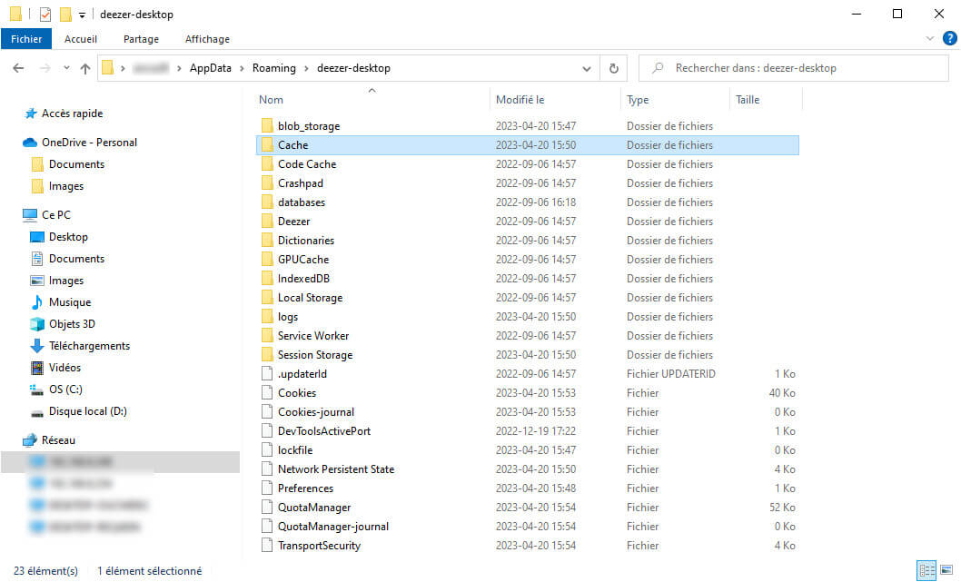961x582 pixels.
Task: Switch to large icons view in status bar
Action: pyautogui.click(x=946, y=570)
